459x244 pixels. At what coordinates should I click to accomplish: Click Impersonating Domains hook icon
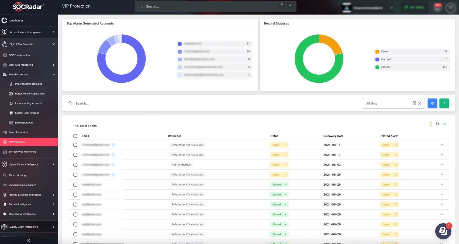pos(11,84)
